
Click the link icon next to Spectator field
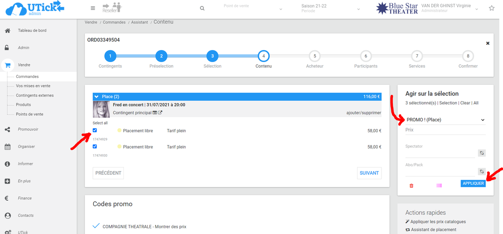(482, 153)
